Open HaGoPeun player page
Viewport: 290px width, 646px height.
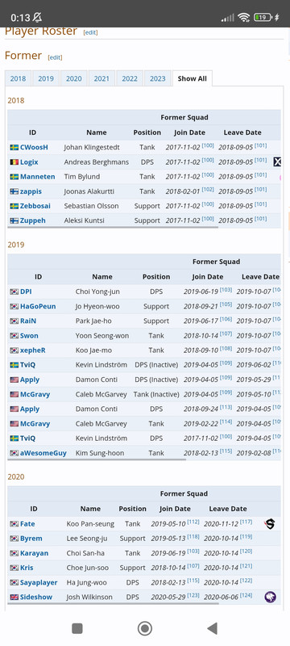(38, 307)
